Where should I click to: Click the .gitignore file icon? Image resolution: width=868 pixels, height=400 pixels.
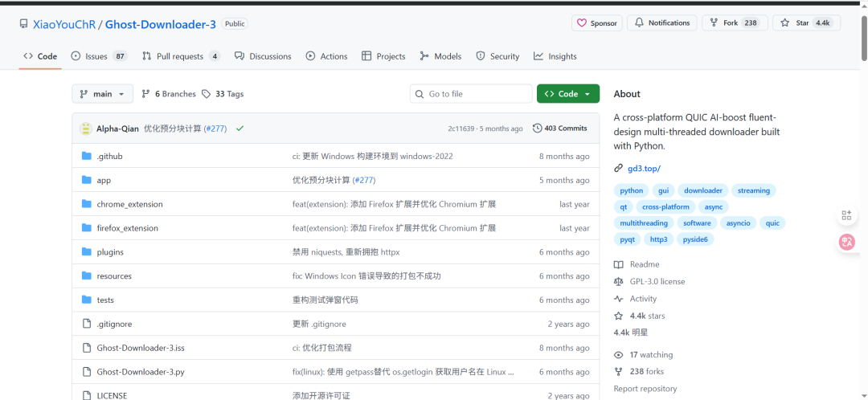pos(86,324)
